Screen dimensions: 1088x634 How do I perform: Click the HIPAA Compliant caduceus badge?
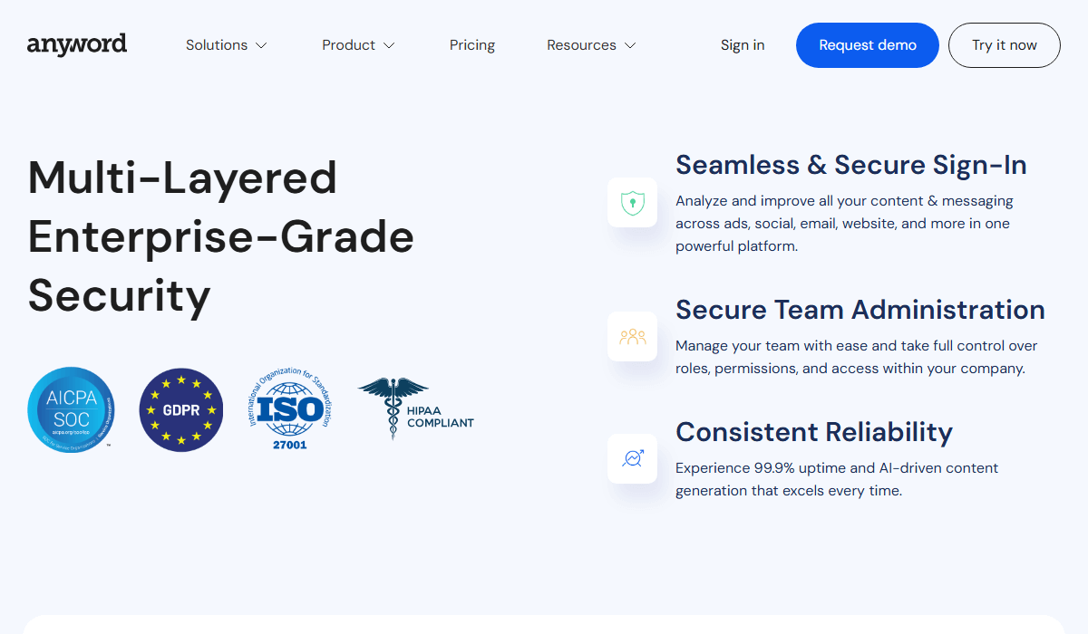[x=415, y=409]
